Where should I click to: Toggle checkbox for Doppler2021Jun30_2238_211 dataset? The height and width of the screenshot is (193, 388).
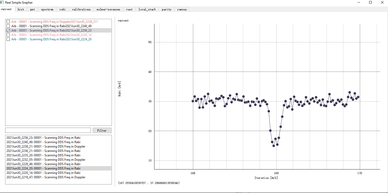[8, 22]
